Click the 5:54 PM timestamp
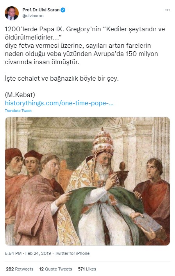 (13, 253)
